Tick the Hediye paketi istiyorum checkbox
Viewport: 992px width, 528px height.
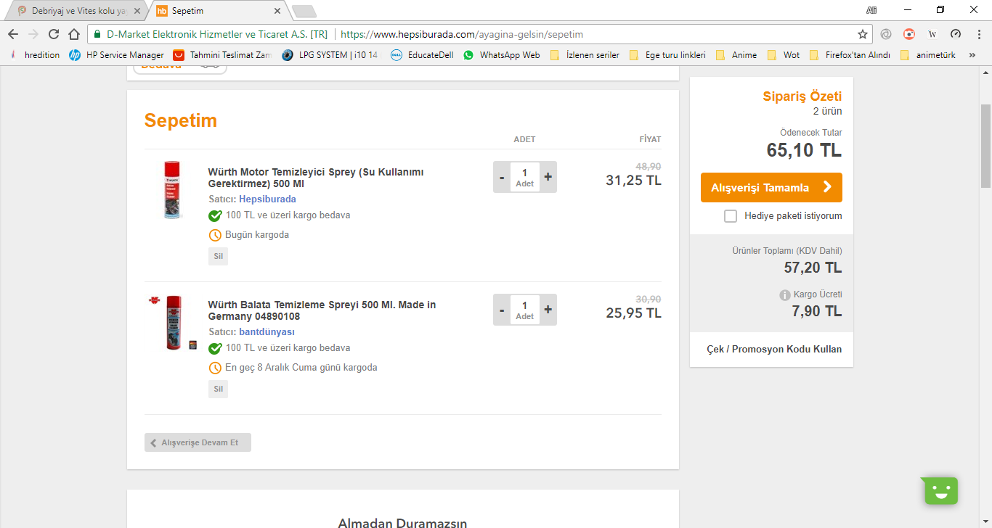731,216
